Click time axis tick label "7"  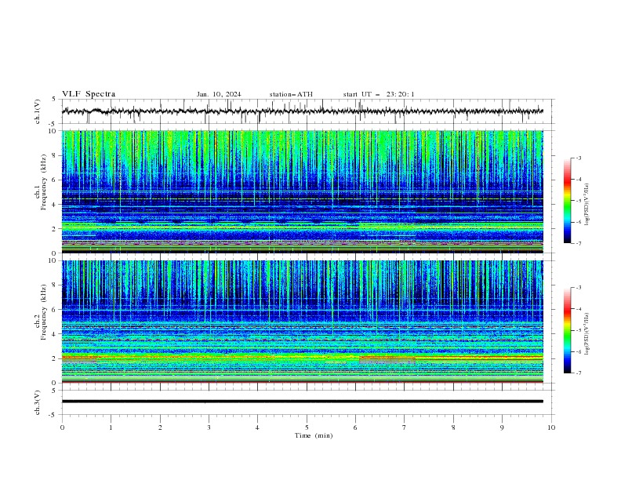pyautogui.click(x=405, y=427)
